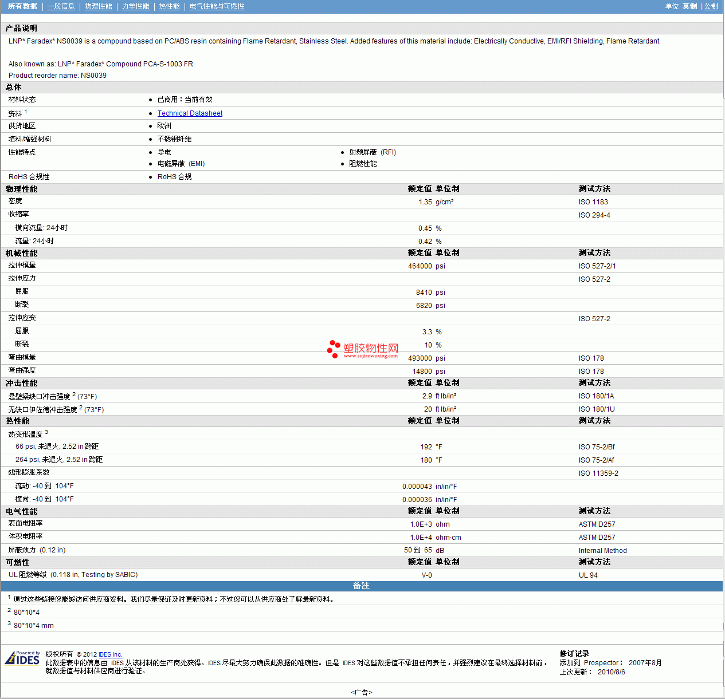This screenshot has height=699, width=725.
Task: Open the Technical Datasheet link
Action: pos(190,113)
